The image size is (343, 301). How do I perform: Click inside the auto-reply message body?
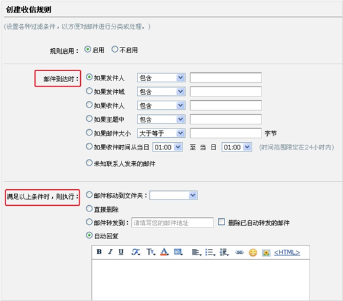point(200,280)
